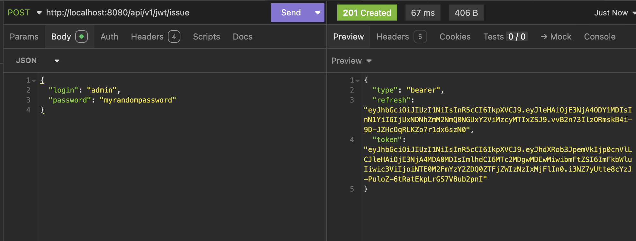Switch to the Params tab
The width and height of the screenshot is (636, 241).
click(x=24, y=37)
